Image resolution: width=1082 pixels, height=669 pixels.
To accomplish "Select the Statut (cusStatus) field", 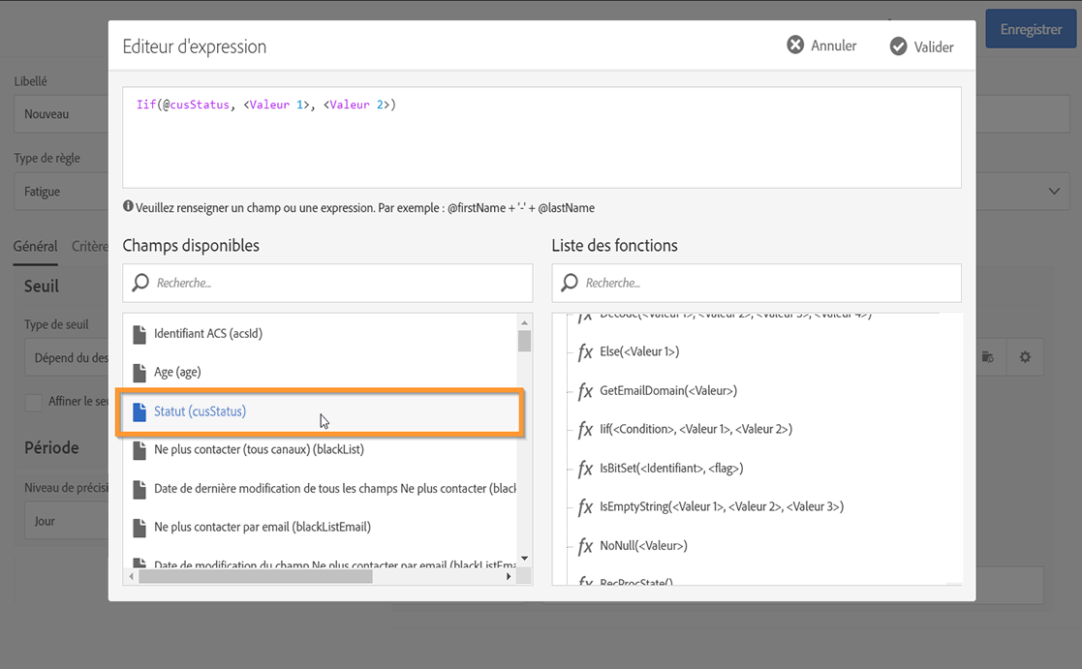I will (x=201, y=411).
